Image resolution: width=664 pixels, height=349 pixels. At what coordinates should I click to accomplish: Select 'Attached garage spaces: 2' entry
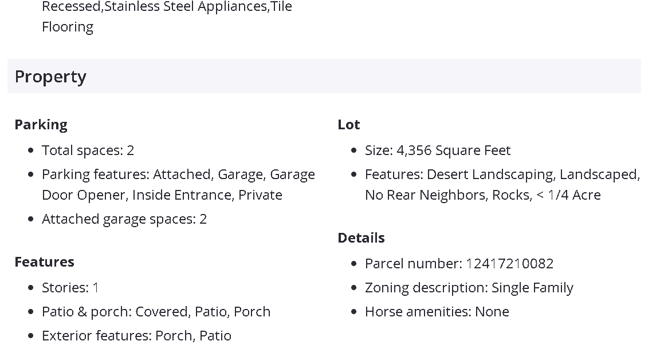(x=124, y=219)
